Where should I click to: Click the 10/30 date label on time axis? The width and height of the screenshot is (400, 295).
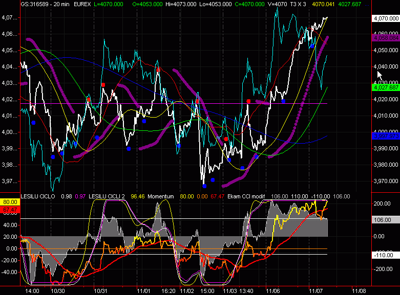click(58, 291)
